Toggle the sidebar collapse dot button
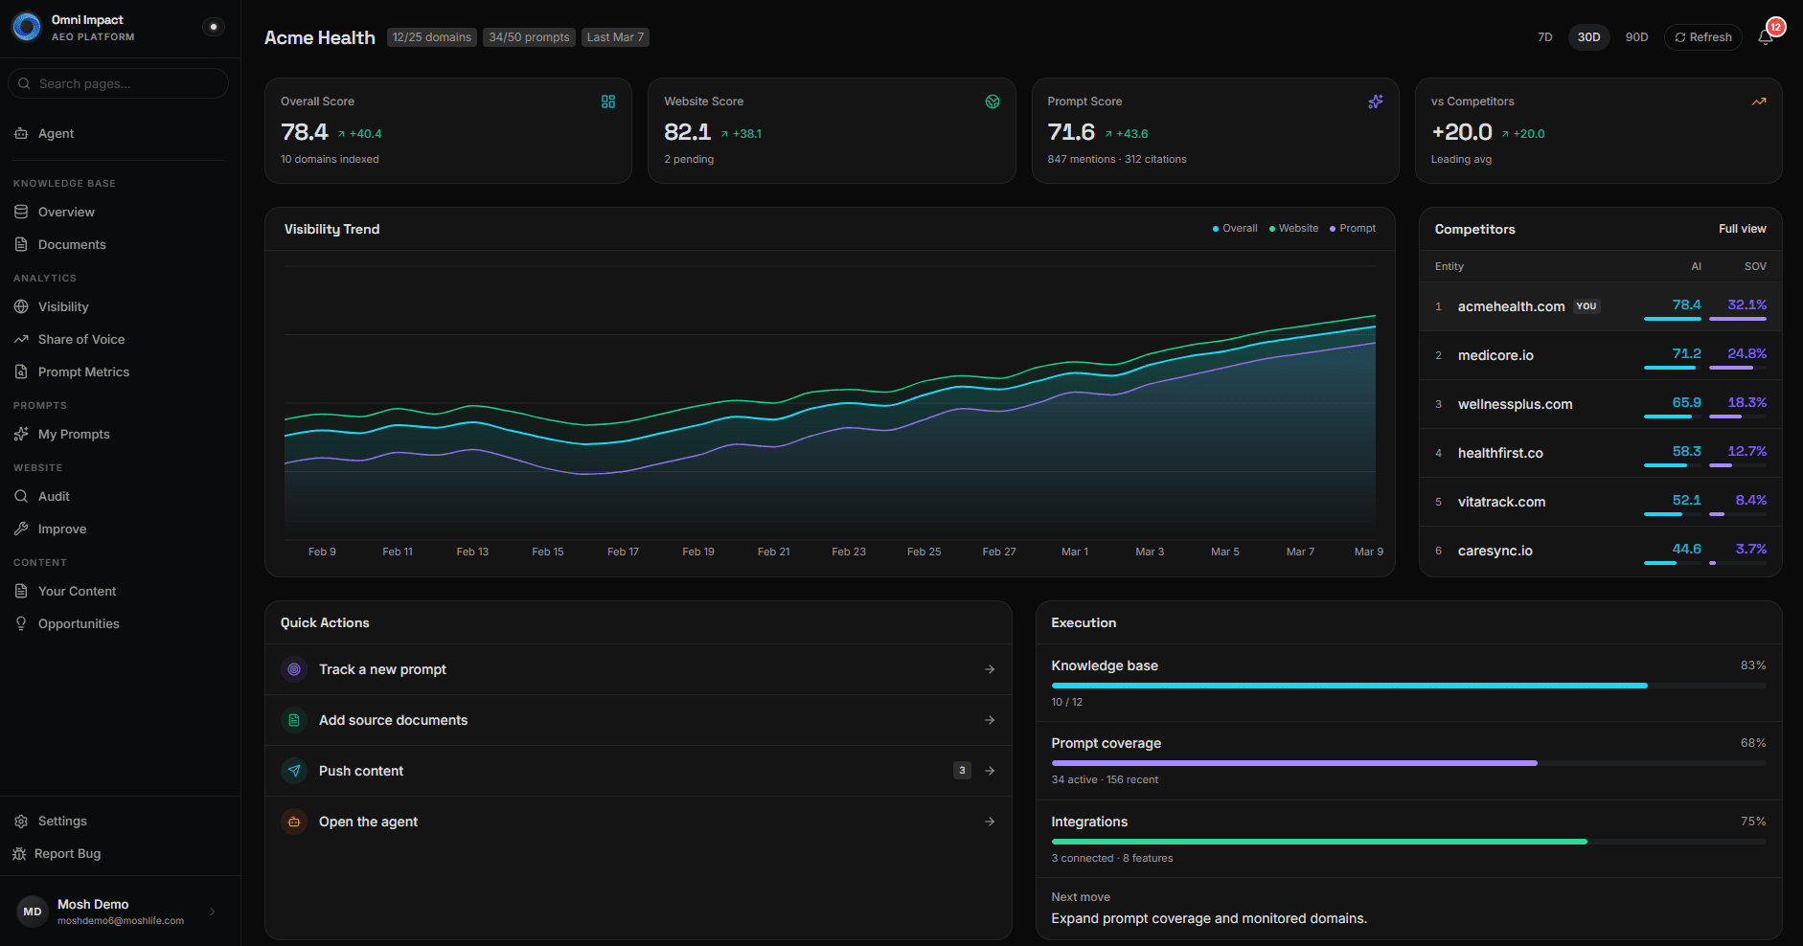 coord(214,27)
